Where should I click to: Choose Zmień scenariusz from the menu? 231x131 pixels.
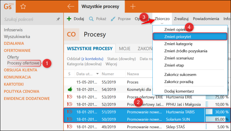point(190,58)
